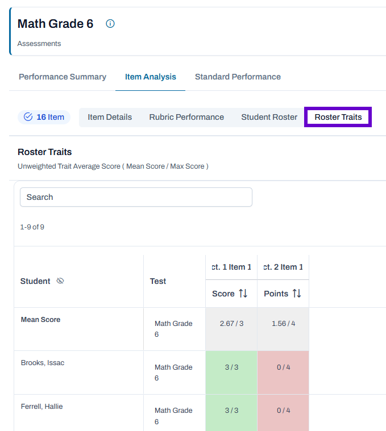Click the Test column header
This screenshot has height=431, width=386.
[158, 281]
